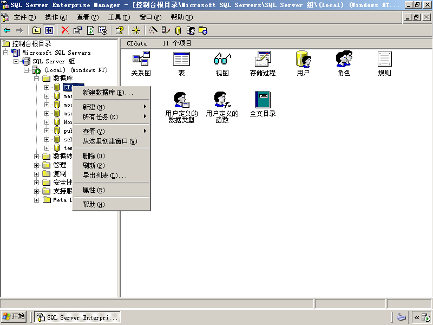Choose 帮助(H) in the context menu
433x325 pixels.
point(111,205)
